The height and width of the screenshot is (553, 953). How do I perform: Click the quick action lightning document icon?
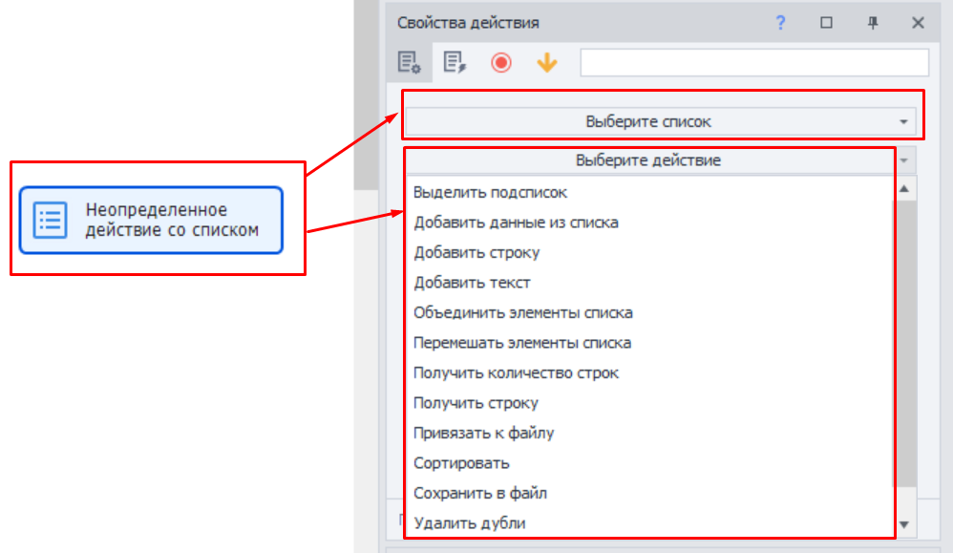coord(455,61)
